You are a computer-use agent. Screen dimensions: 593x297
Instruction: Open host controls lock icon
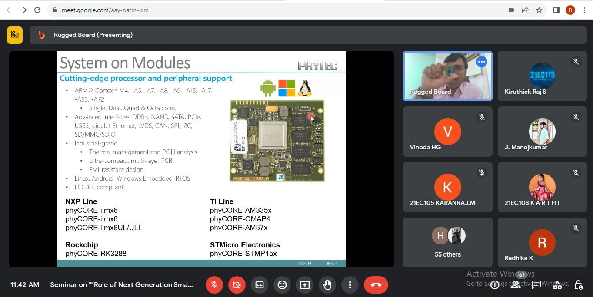(x=578, y=285)
